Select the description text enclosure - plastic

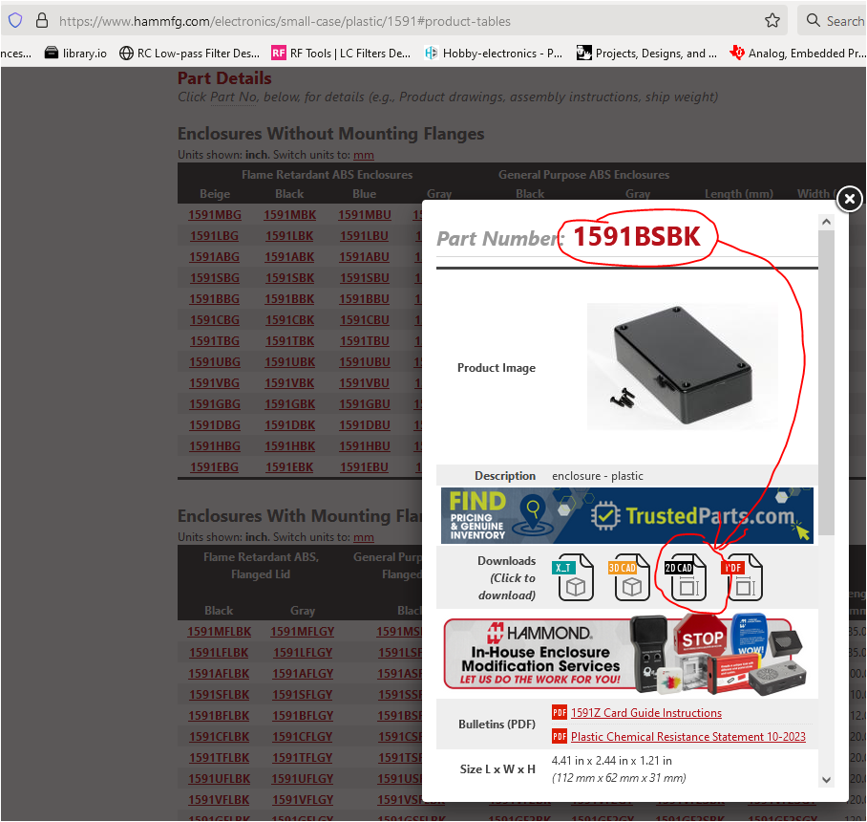click(x=598, y=476)
